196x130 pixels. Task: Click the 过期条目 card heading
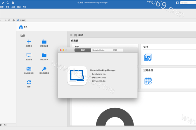pyautogui.click(x=148, y=70)
